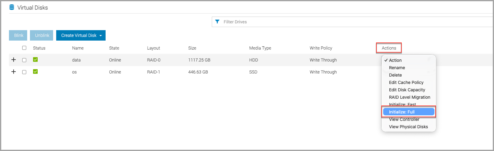This screenshot has height=151, width=494.
Task: Select the os disk checkbox
Action: 24,72
